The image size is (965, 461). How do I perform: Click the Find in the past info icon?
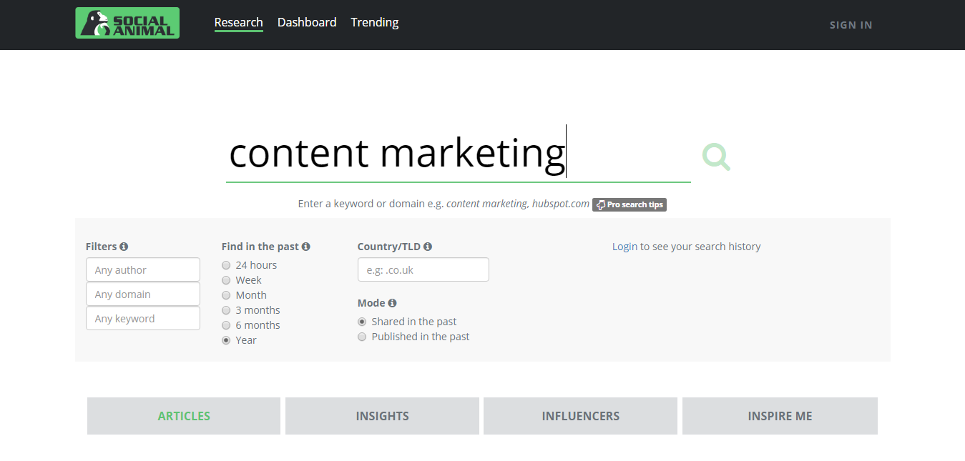coord(306,247)
